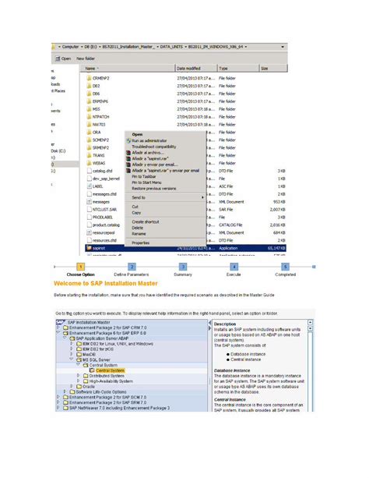Click the step 2 Define Parameters icon
Image resolution: width=369 pixels, height=478 pixels.
click(132, 267)
